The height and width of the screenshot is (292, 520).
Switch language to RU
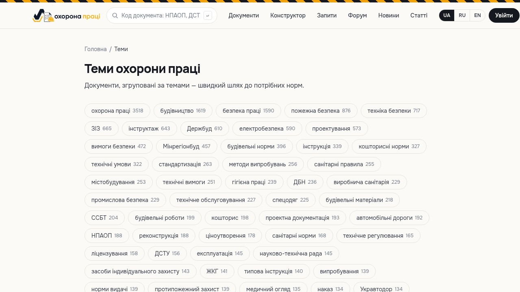462,15
